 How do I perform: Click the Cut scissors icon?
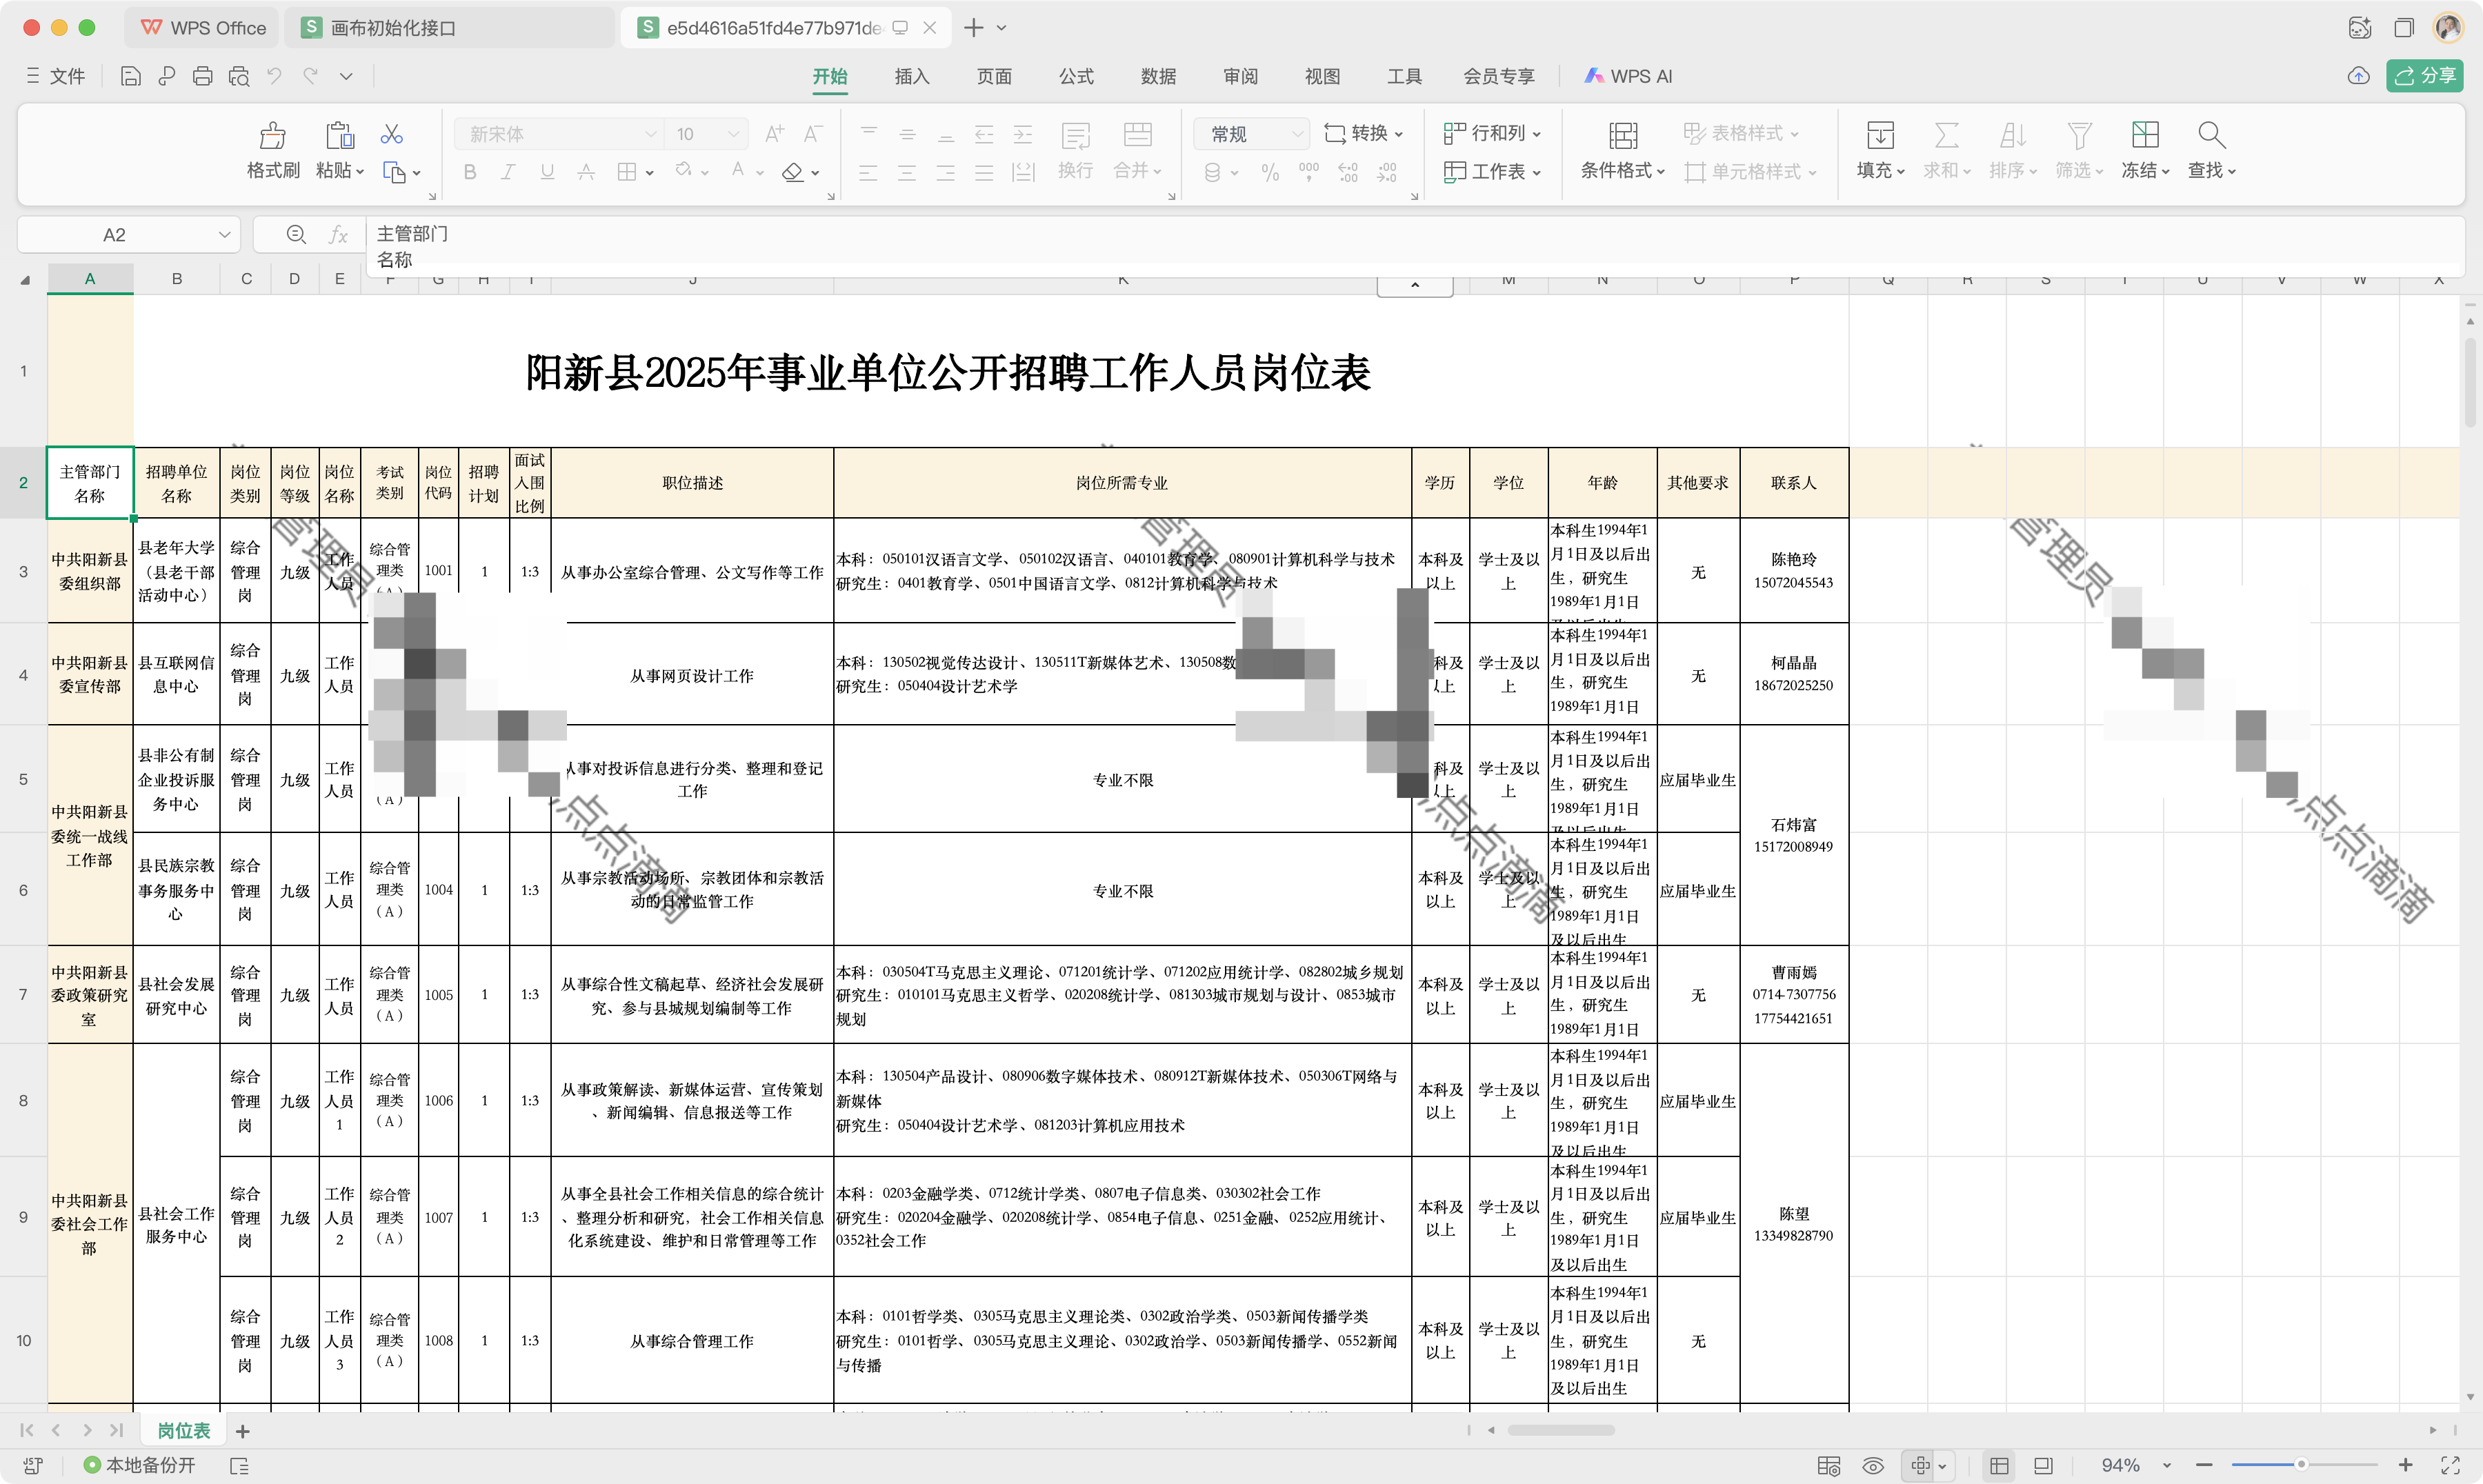(x=392, y=134)
